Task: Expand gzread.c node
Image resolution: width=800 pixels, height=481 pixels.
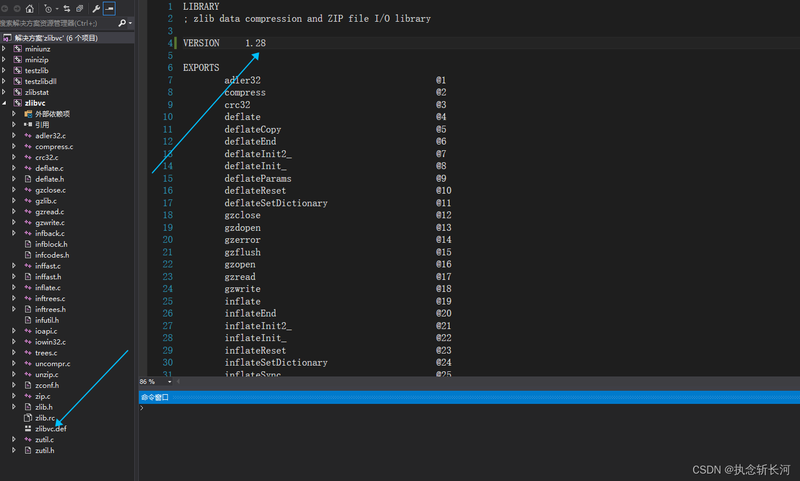Action: click(x=14, y=211)
